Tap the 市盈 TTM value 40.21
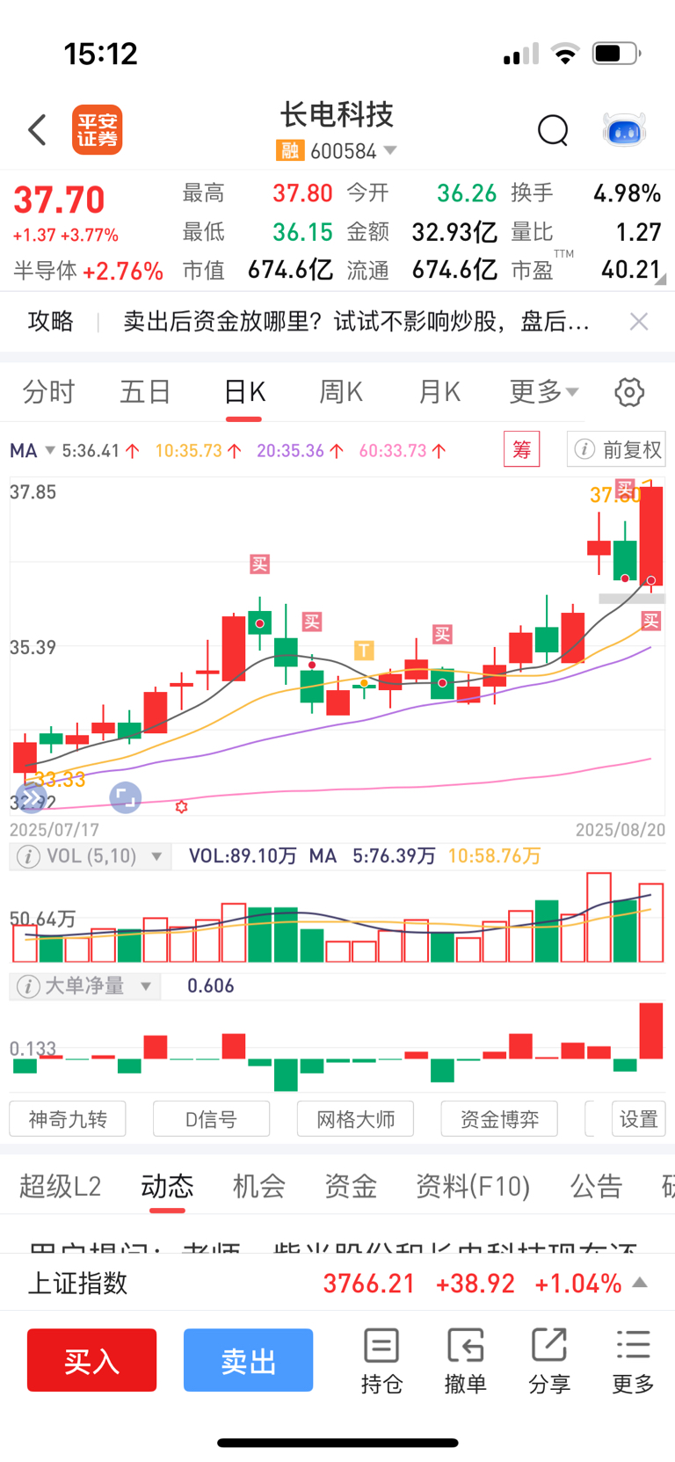This screenshot has width=675, height=1462. pos(631,269)
